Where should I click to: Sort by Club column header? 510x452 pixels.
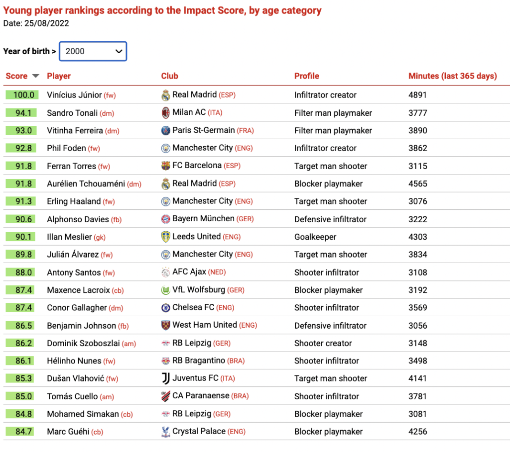pyautogui.click(x=169, y=76)
